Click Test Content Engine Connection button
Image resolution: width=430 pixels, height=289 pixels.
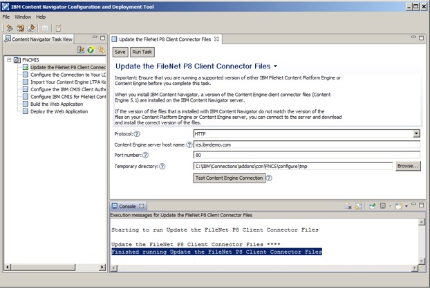pos(229,178)
